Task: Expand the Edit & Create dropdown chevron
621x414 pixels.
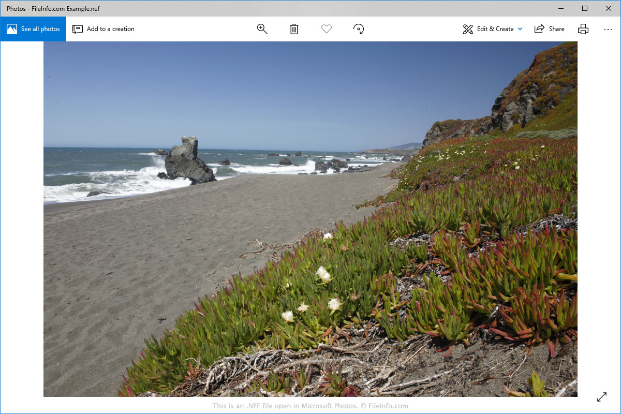Action: pyautogui.click(x=520, y=29)
